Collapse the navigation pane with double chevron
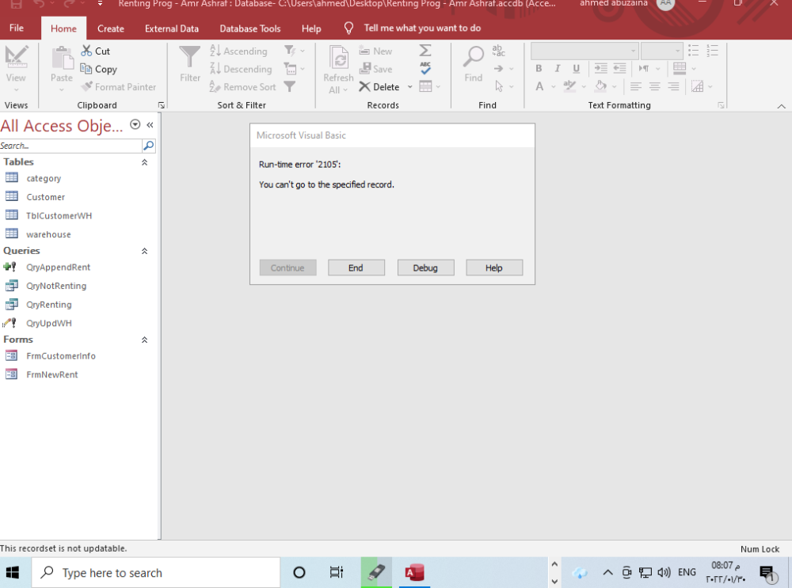The width and height of the screenshot is (792, 588). point(150,125)
